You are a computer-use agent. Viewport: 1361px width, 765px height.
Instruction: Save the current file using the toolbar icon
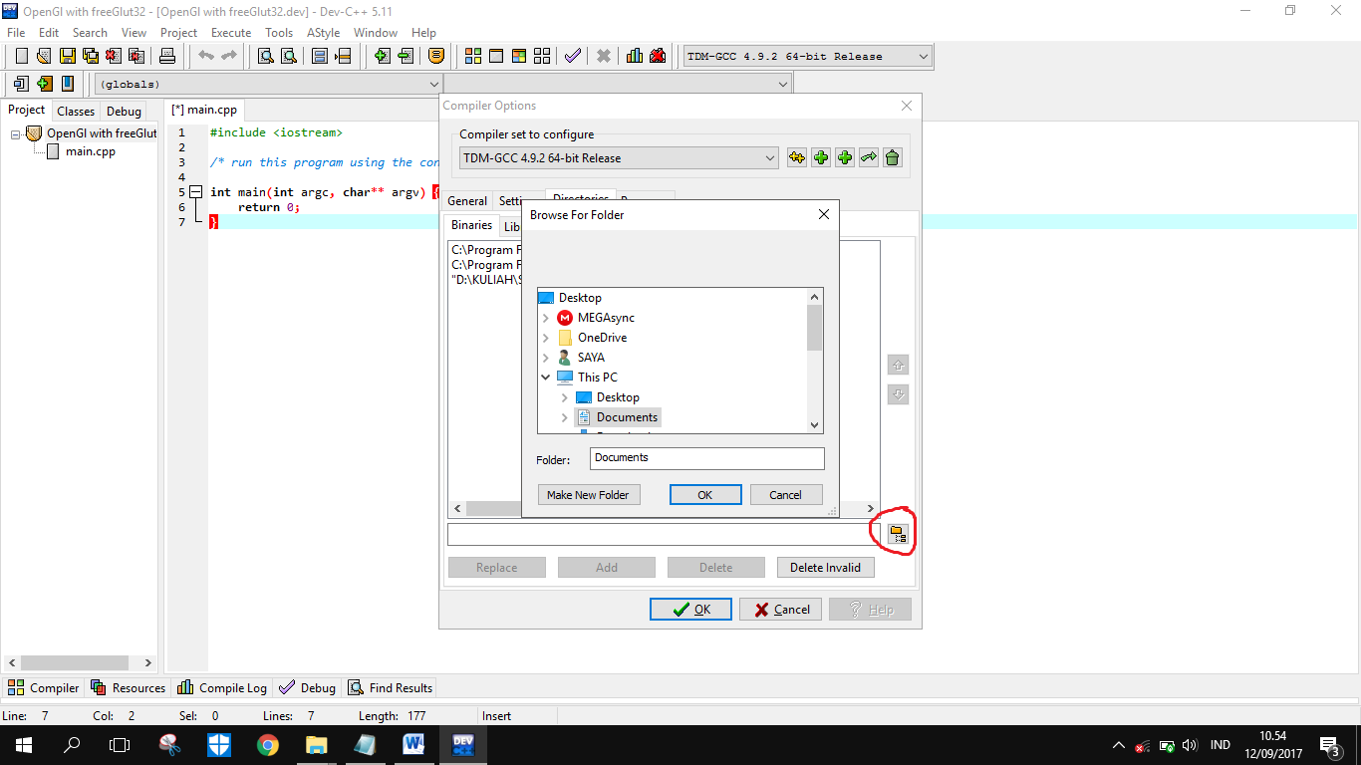[x=67, y=56]
